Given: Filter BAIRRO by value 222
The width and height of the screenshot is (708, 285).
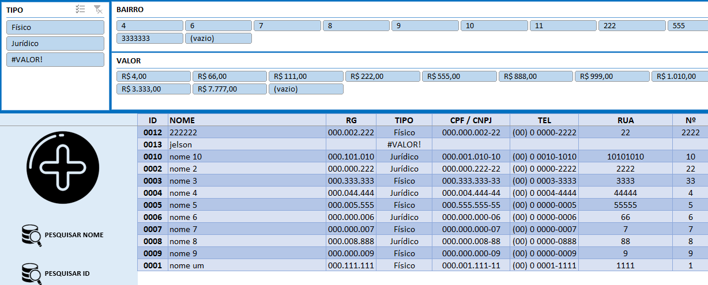Looking at the screenshot, I should coord(632,26).
